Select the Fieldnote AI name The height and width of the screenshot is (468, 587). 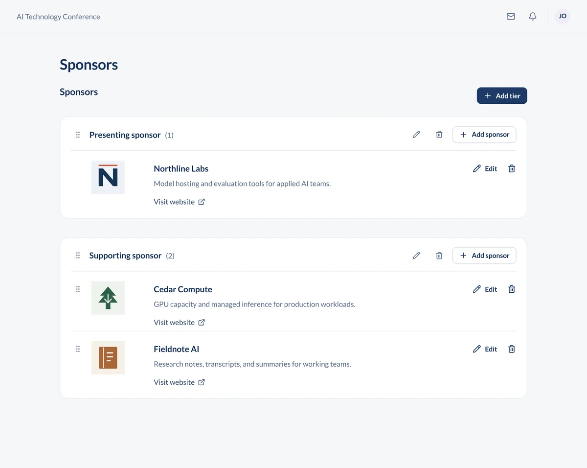coord(177,349)
